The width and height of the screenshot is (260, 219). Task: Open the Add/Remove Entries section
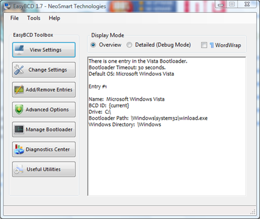(x=44, y=89)
